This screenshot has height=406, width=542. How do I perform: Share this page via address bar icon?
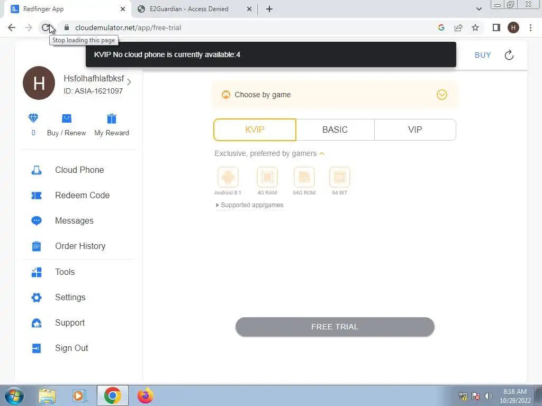click(458, 27)
